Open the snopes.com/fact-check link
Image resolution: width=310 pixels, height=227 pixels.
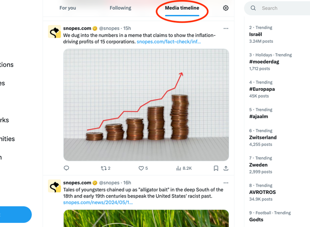click(169, 42)
